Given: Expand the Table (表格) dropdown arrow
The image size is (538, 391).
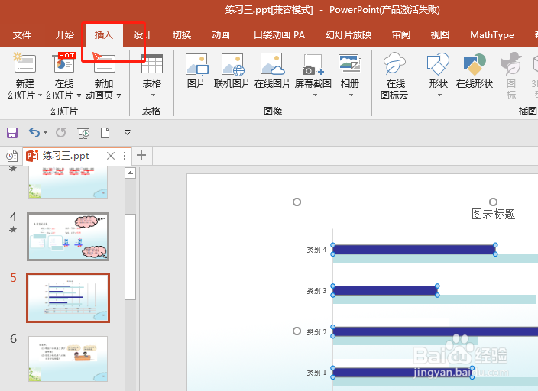Looking at the screenshot, I should [153, 95].
